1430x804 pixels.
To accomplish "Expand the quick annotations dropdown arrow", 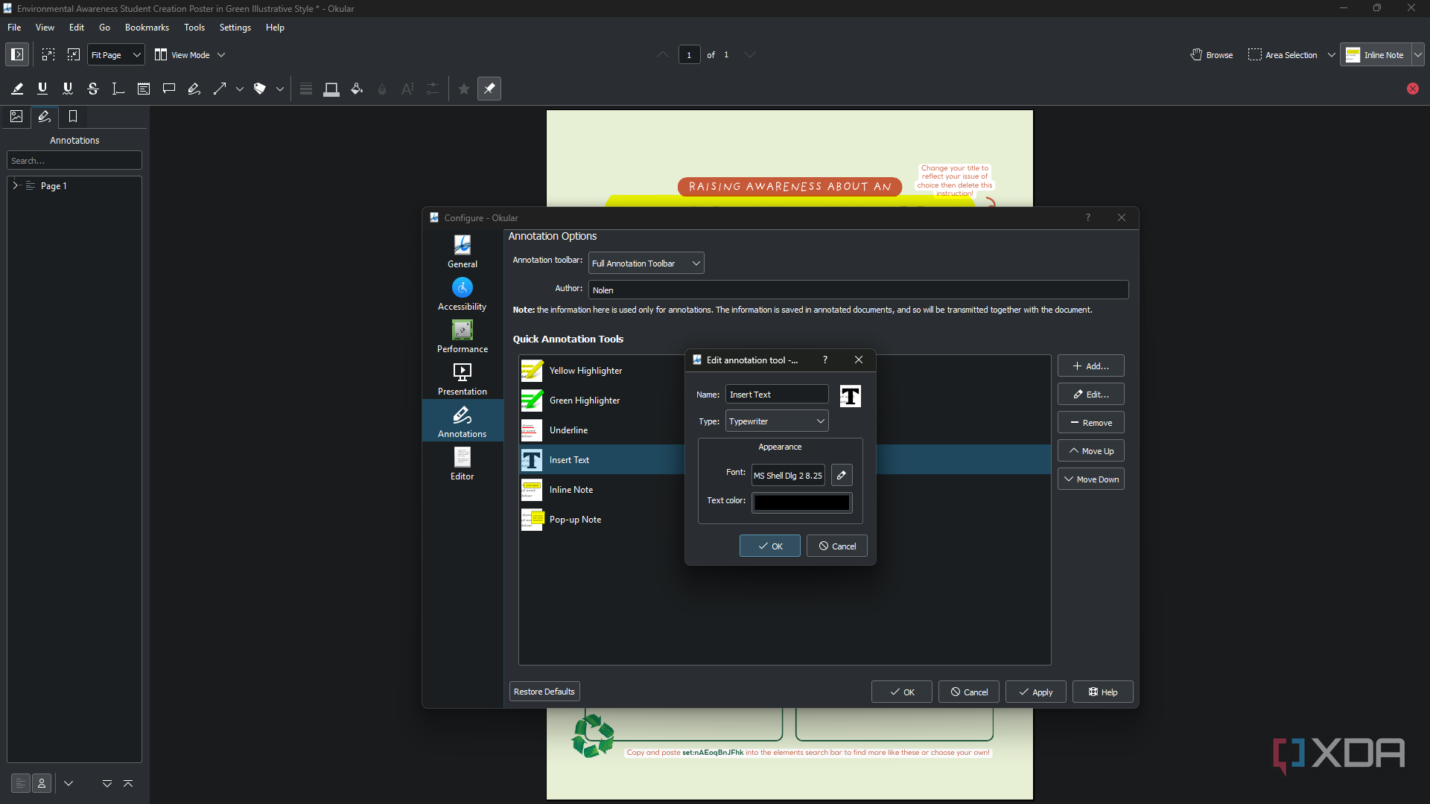I will point(1418,54).
